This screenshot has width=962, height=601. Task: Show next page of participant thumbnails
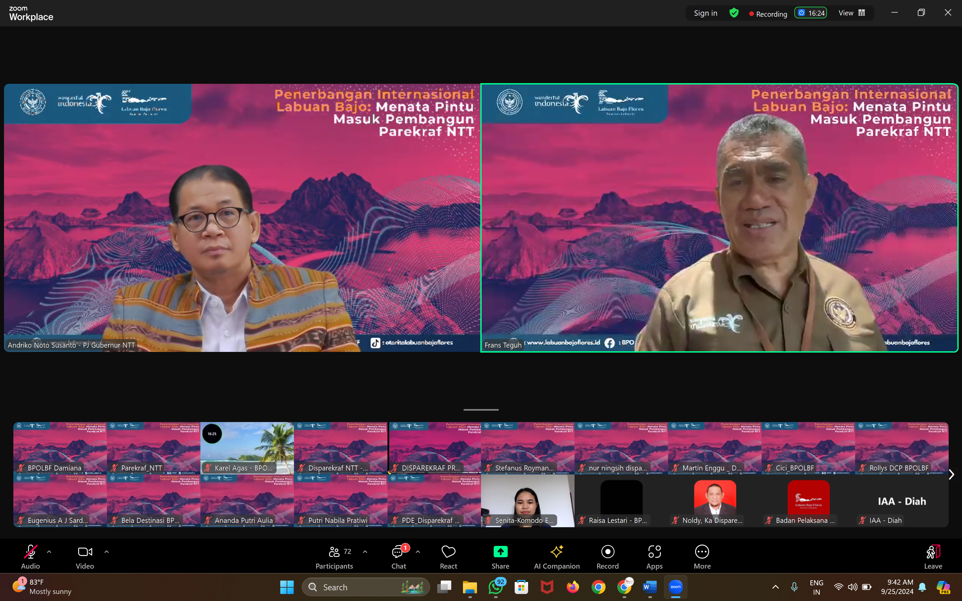[951, 474]
